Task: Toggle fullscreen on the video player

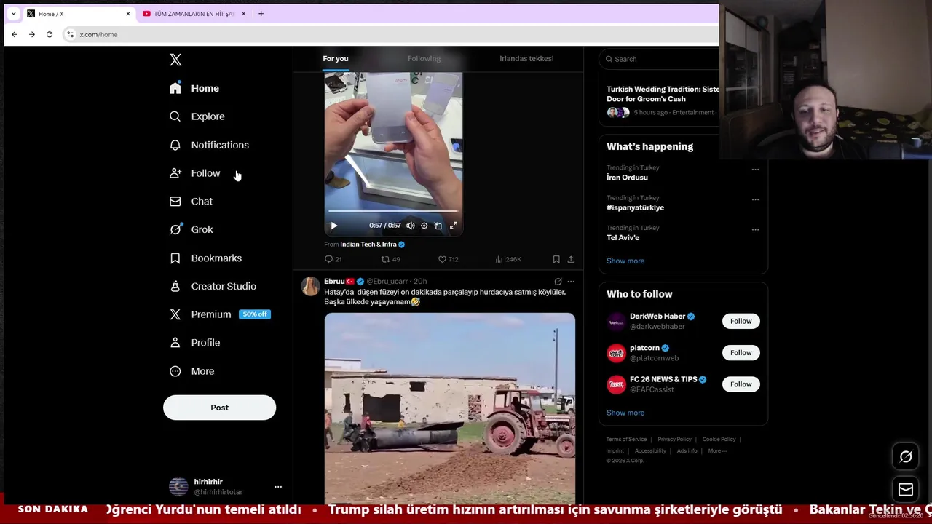Action: [454, 226]
